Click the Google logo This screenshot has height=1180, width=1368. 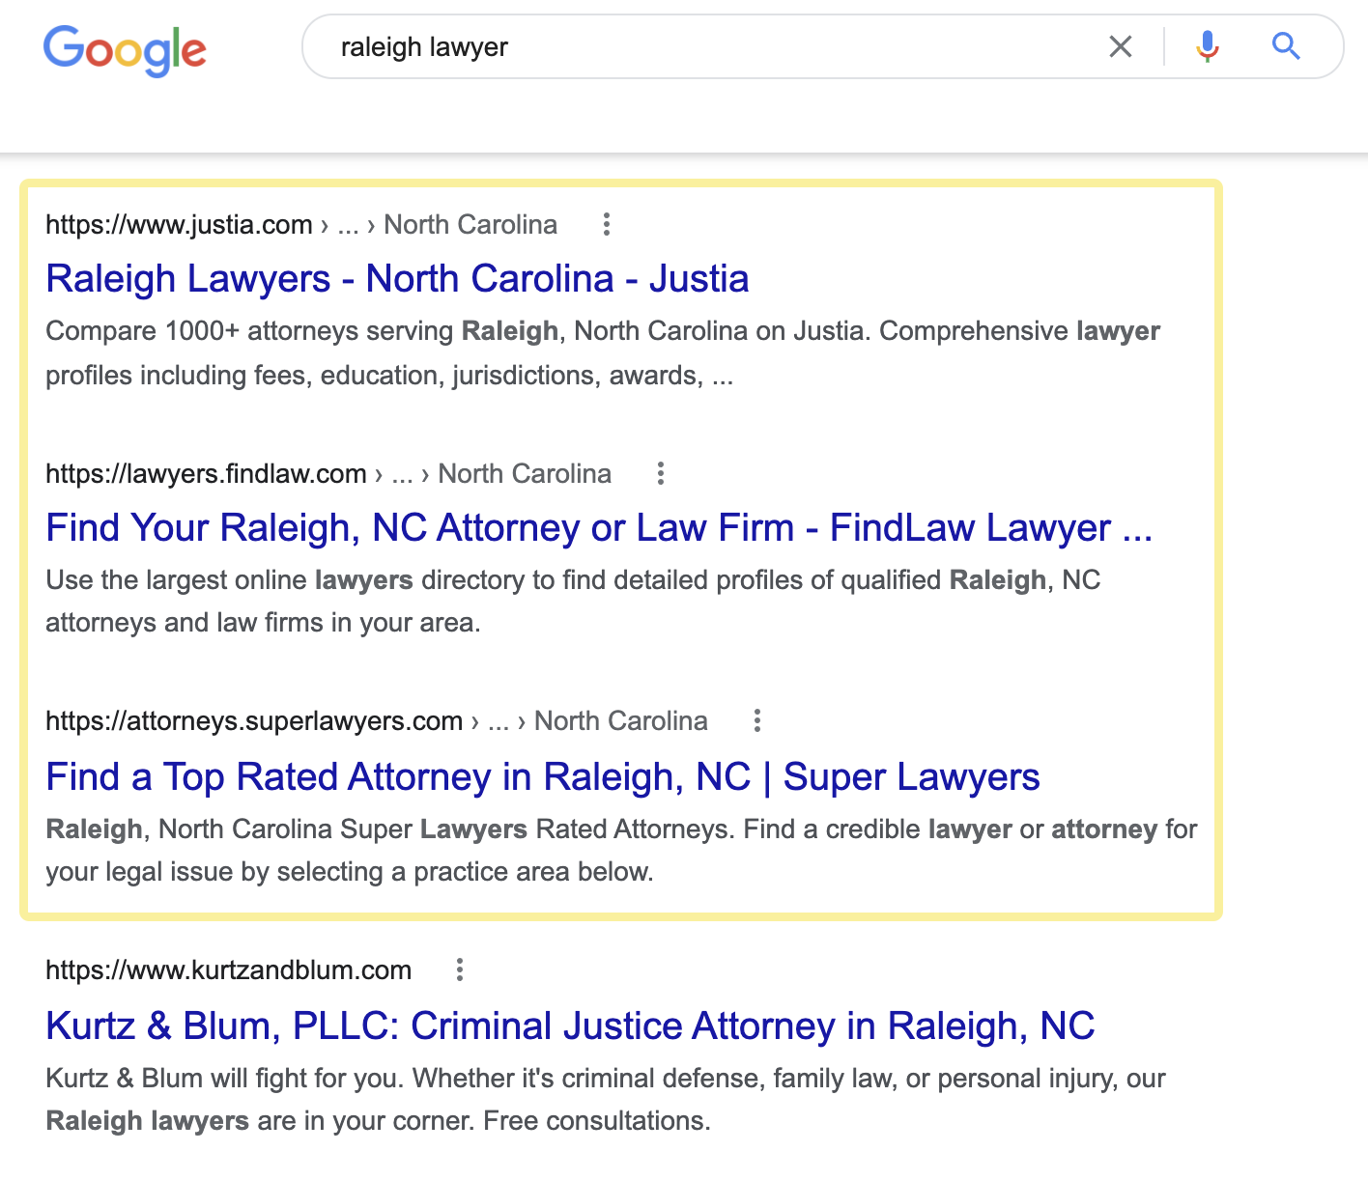(x=125, y=49)
